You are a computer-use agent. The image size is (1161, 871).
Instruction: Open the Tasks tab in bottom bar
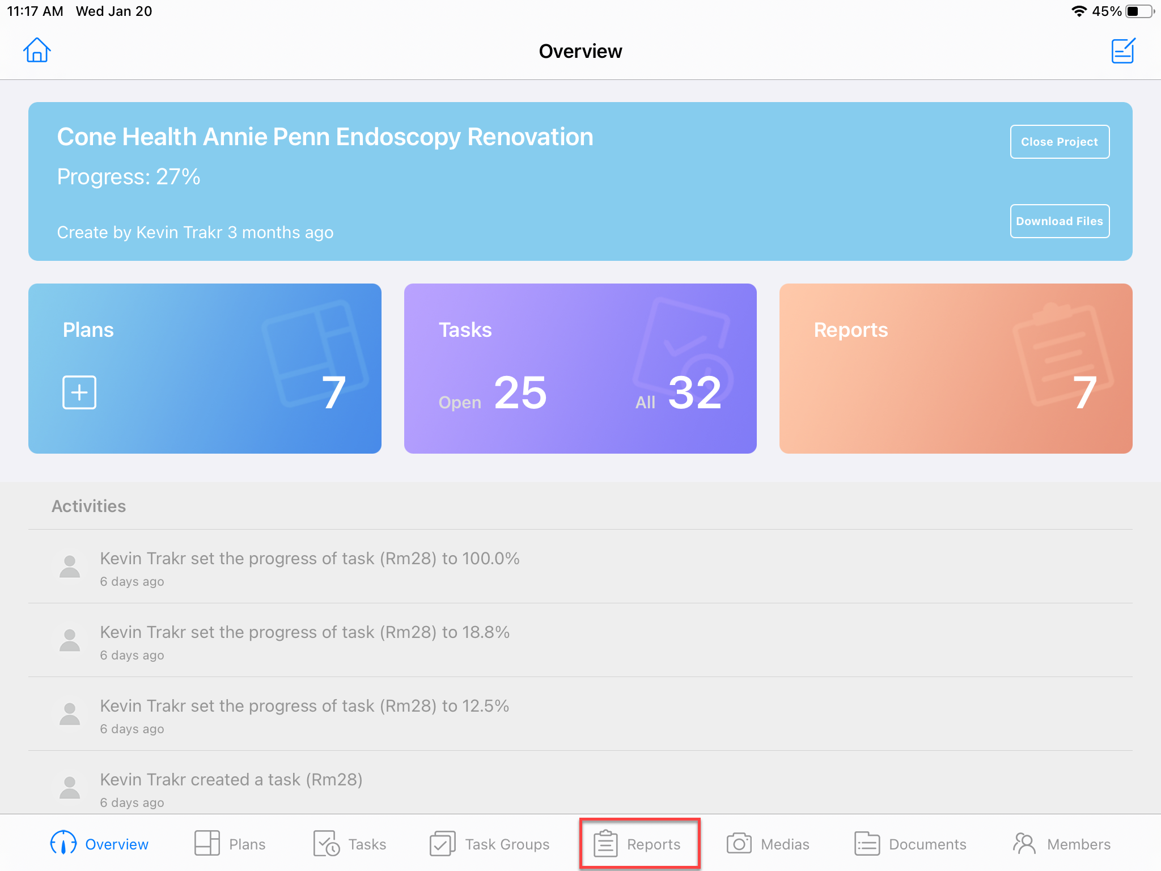(350, 844)
